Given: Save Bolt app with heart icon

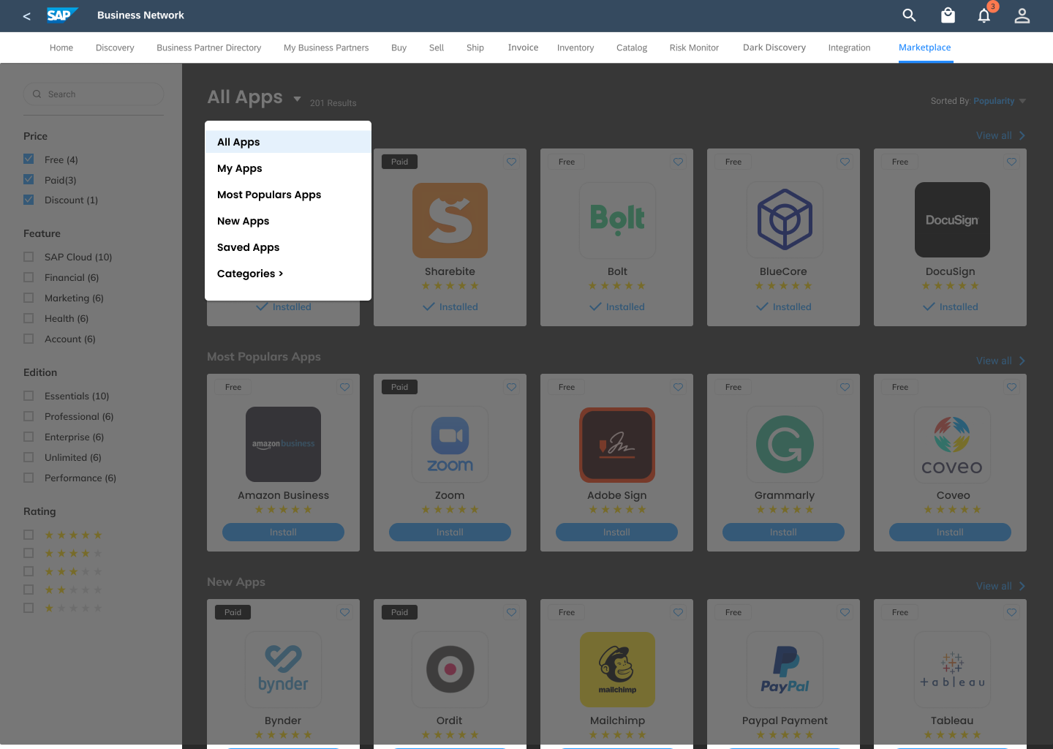Looking at the screenshot, I should 679,162.
